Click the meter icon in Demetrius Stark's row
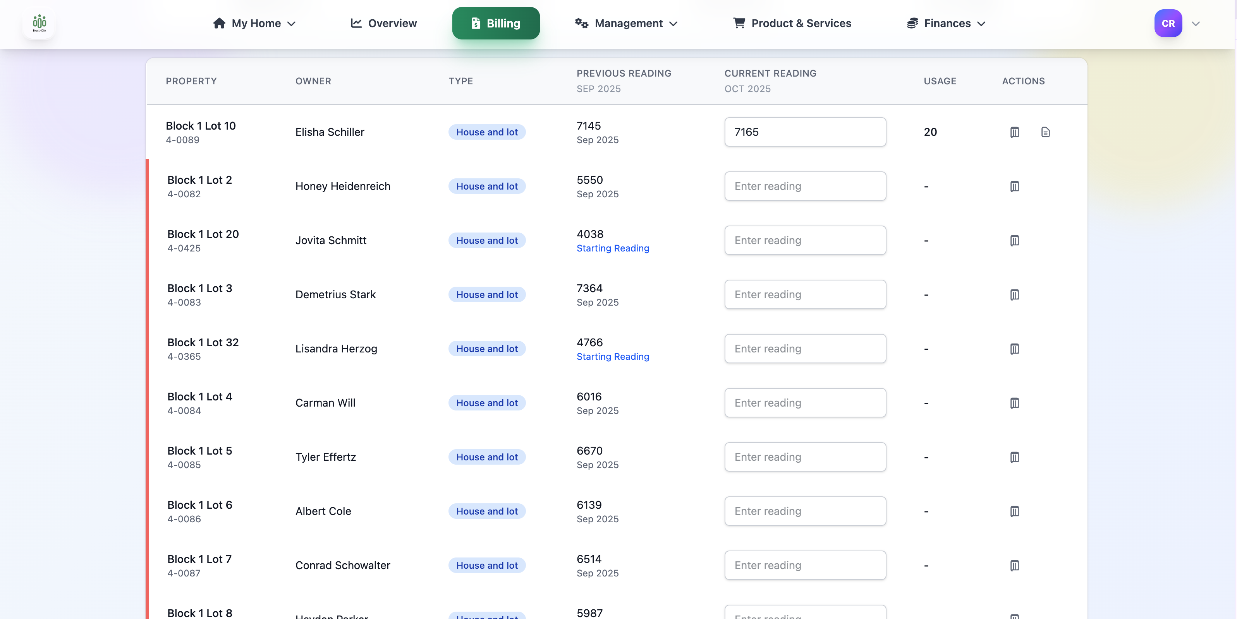 1014,295
